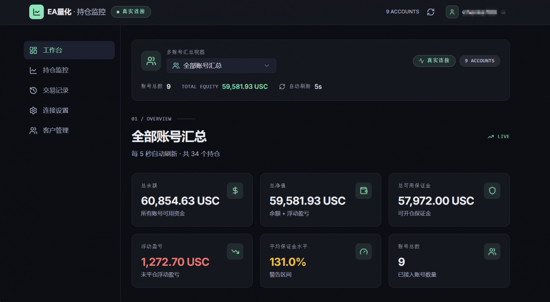Open 交易记录 from the sidebar
Viewport: 550px width, 302px height.
[x=69, y=90]
